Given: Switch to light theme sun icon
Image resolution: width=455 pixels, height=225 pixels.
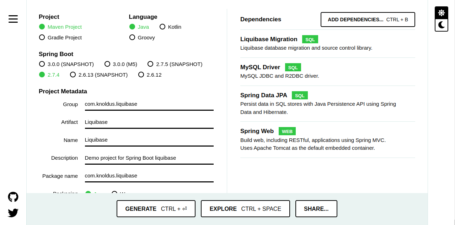Looking at the screenshot, I should [x=441, y=13].
